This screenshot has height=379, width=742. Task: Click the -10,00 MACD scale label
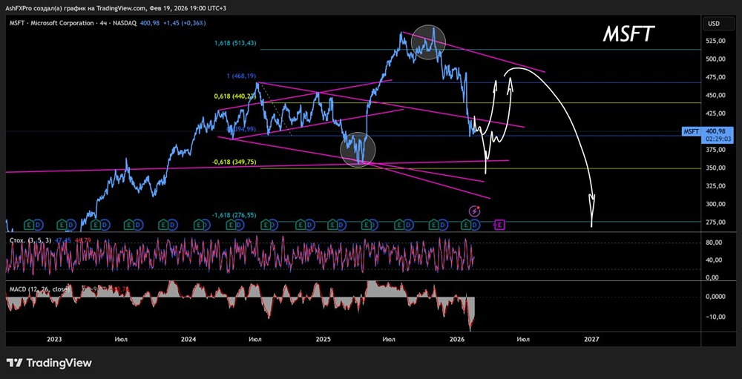point(714,317)
